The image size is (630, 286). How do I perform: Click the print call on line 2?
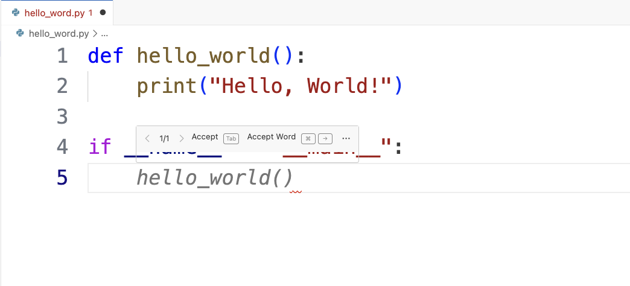tap(167, 86)
